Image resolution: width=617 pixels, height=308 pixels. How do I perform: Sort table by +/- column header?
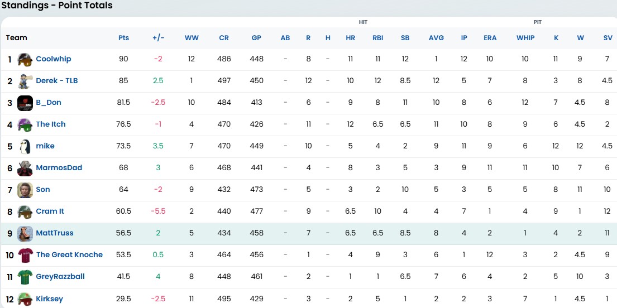click(158, 38)
